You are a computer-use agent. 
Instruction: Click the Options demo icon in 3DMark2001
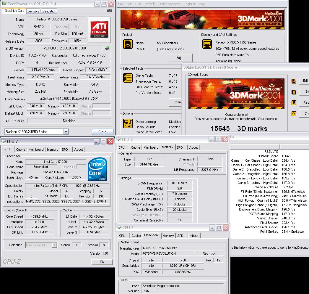(x=128, y=123)
